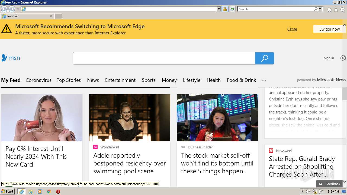The height and width of the screenshot is (195, 347).
Task: Open File Explorer folder taskbar icon
Action: tap(31, 191)
